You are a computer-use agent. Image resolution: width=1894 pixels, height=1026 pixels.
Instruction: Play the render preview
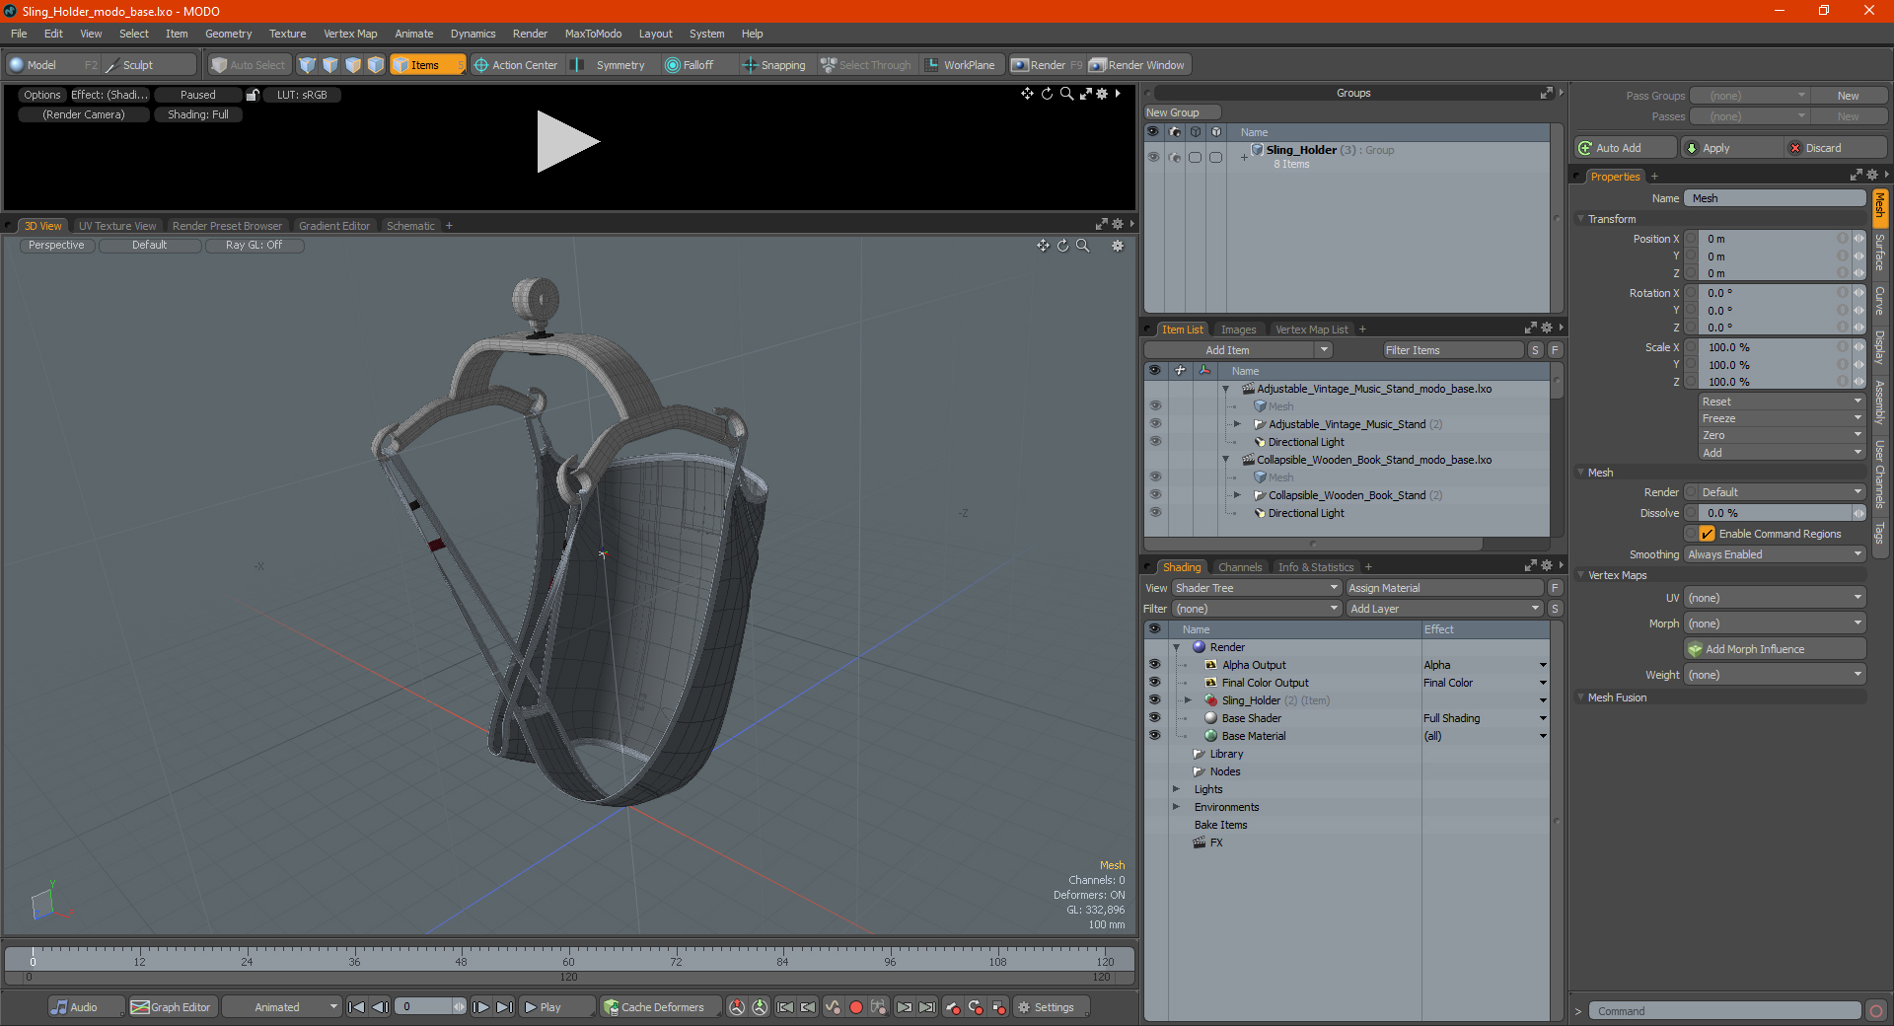(x=567, y=142)
